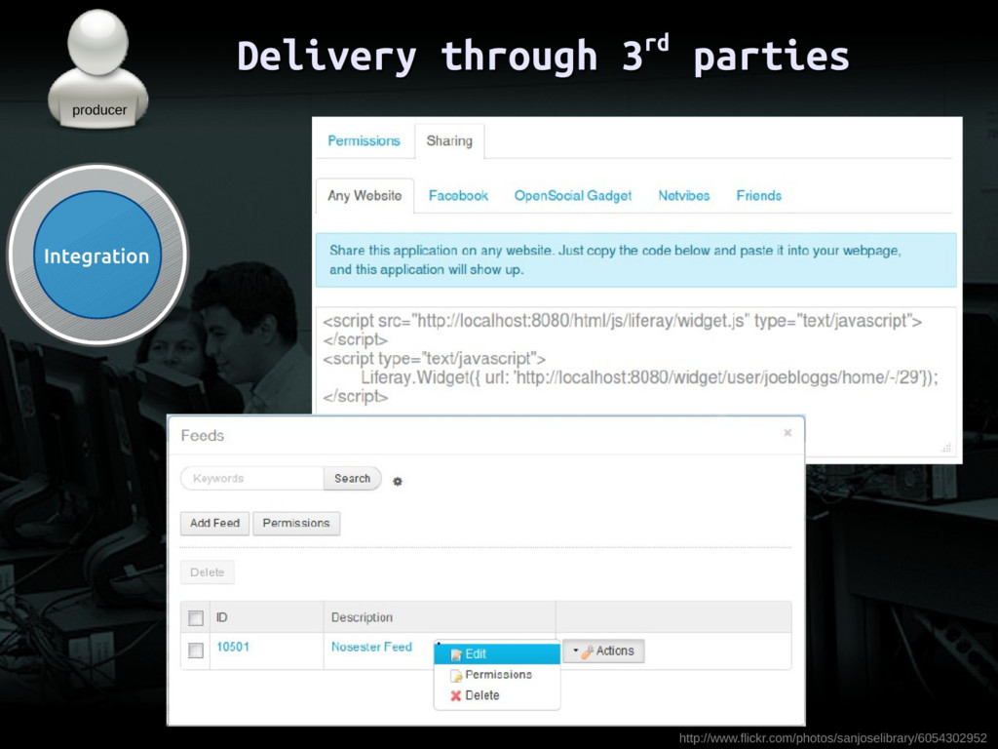
Task: Check the box for feed 10501
Action: point(196,650)
